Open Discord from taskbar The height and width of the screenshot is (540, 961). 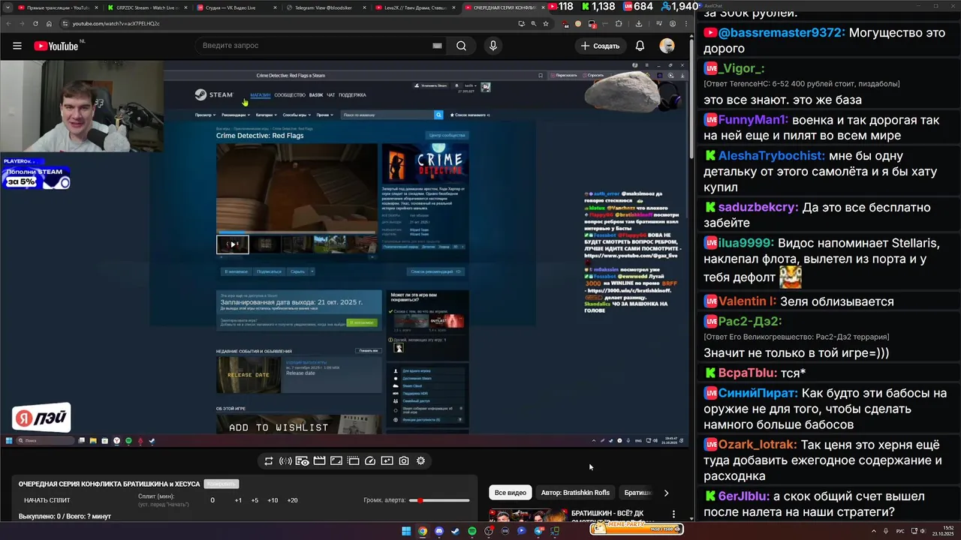pos(439,531)
